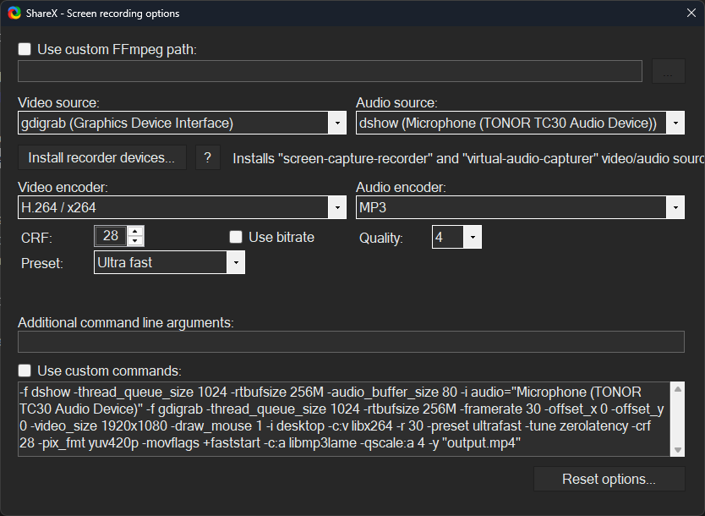Toggle the Use bitrate checkbox
This screenshot has height=516, width=705.
pos(237,238)
